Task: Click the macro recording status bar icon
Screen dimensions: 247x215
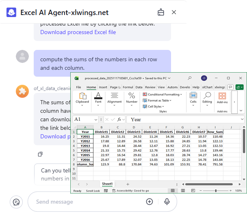Action: pyautogui.click(x=106, y=191)
